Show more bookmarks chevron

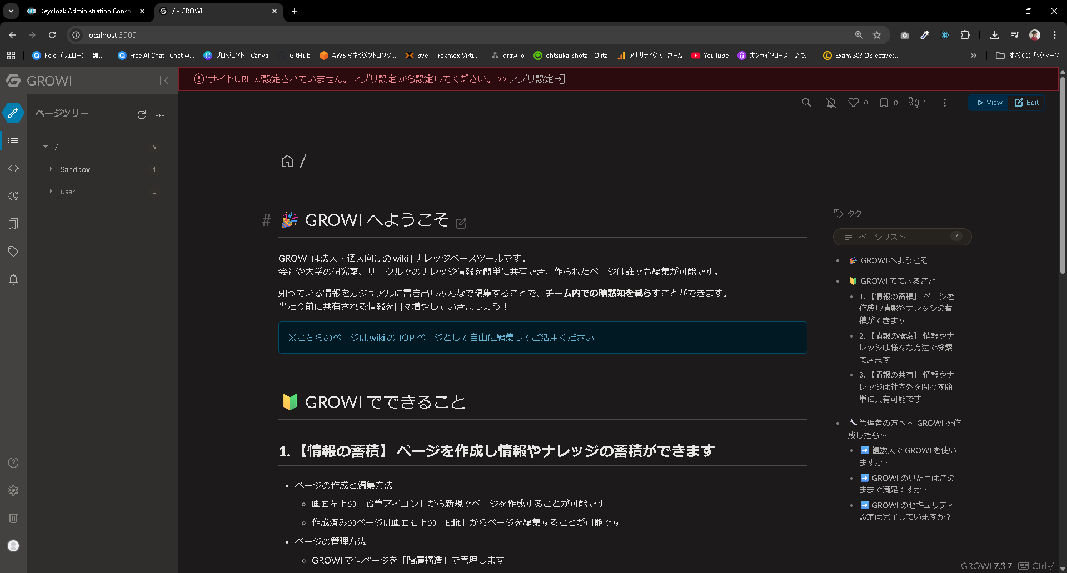point(973,56)
